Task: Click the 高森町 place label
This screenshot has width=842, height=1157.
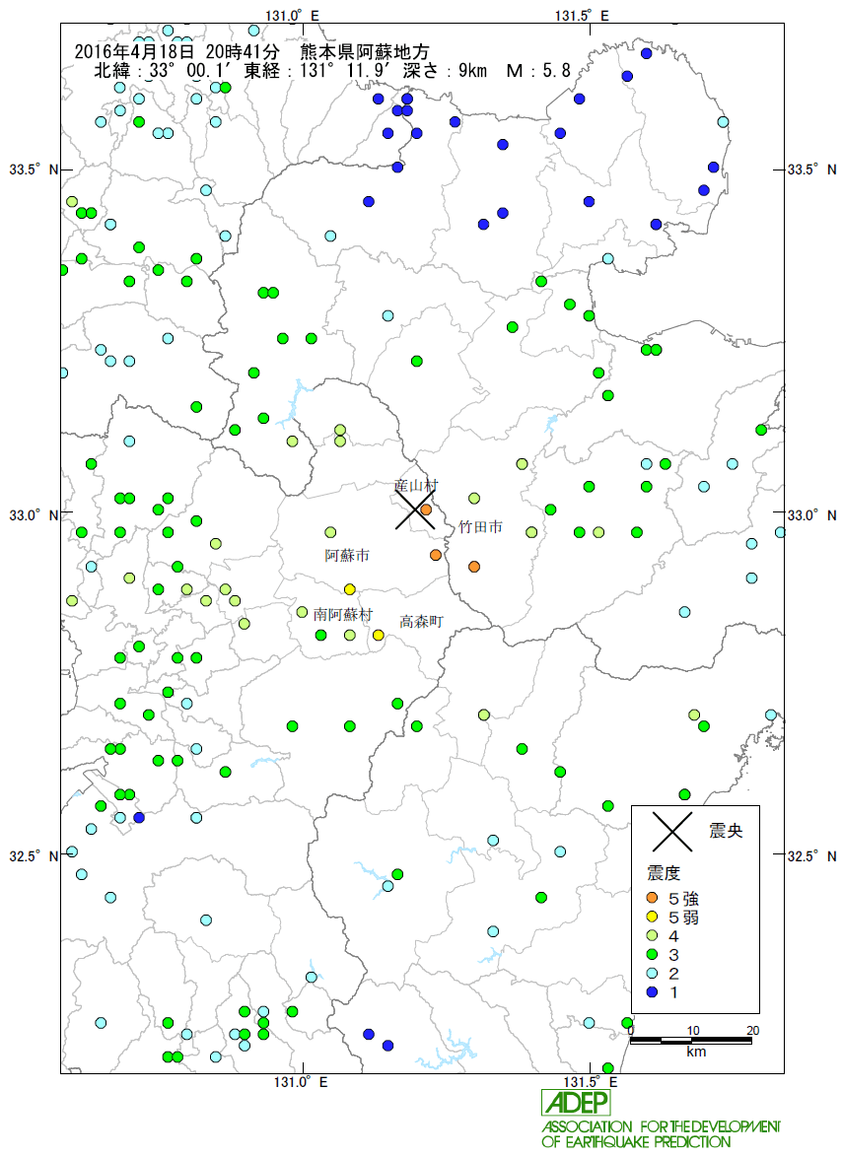Action: (421, 622)
